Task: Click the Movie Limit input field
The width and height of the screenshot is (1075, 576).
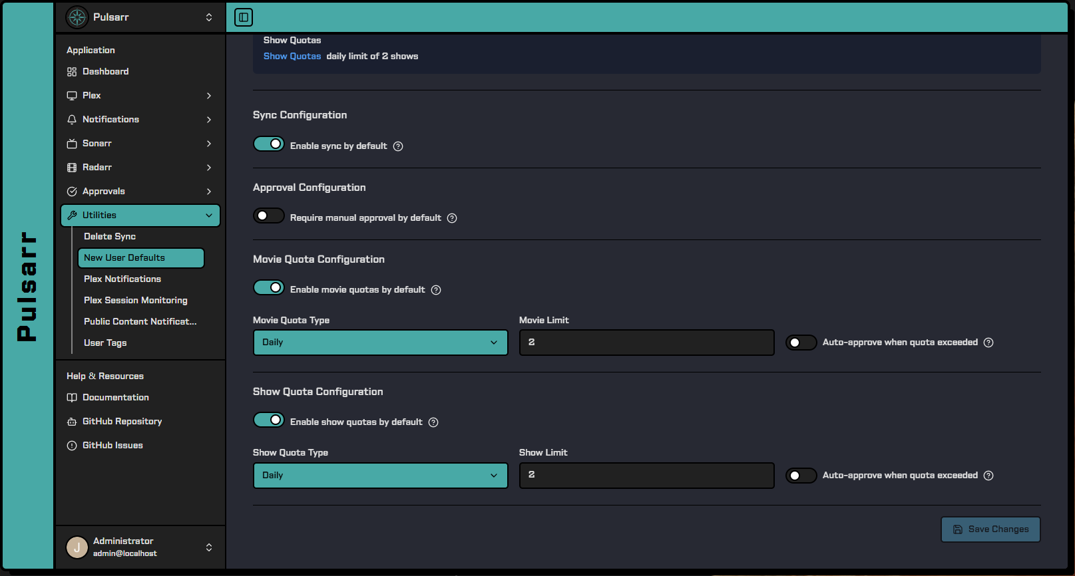Action: [647, 343]
